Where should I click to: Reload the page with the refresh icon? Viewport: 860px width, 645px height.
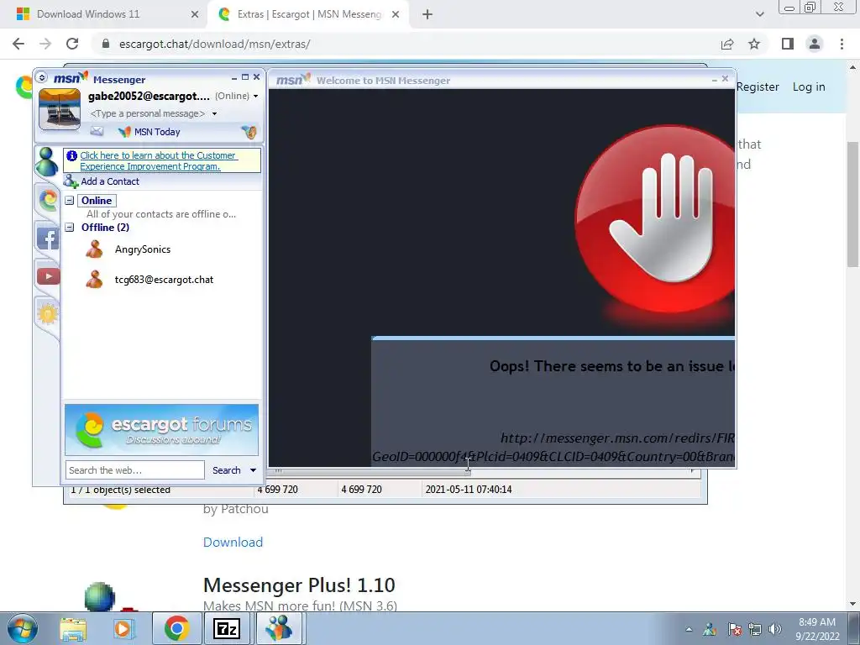72,44
